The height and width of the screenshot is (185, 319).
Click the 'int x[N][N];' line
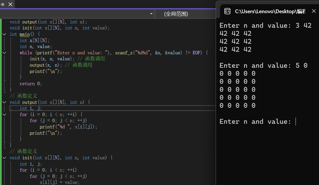34,40
